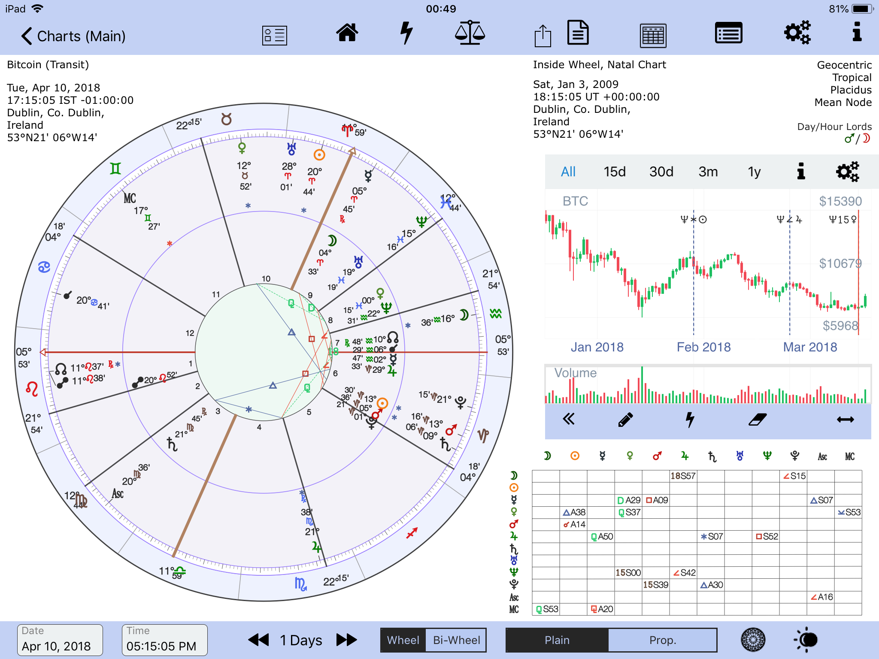This screenshot has width=879, height=659.
Task: Open price chart settings gears
Action: point(848,172)
